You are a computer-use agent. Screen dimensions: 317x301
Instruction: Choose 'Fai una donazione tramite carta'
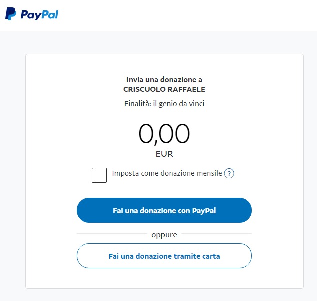coord(164,256)
